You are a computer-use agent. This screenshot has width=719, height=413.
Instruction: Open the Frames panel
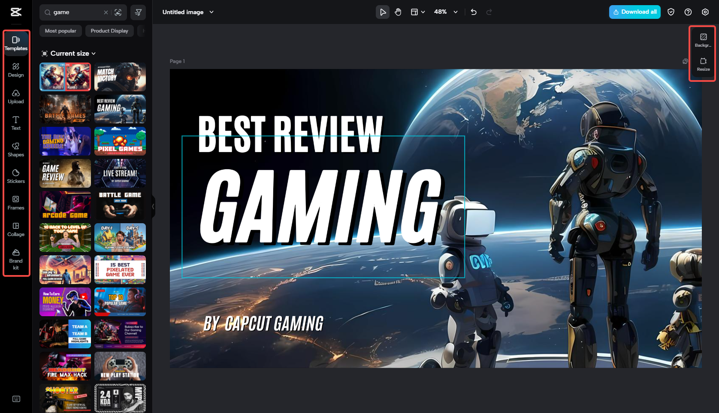pyautogui.click(x=16, y=203)
